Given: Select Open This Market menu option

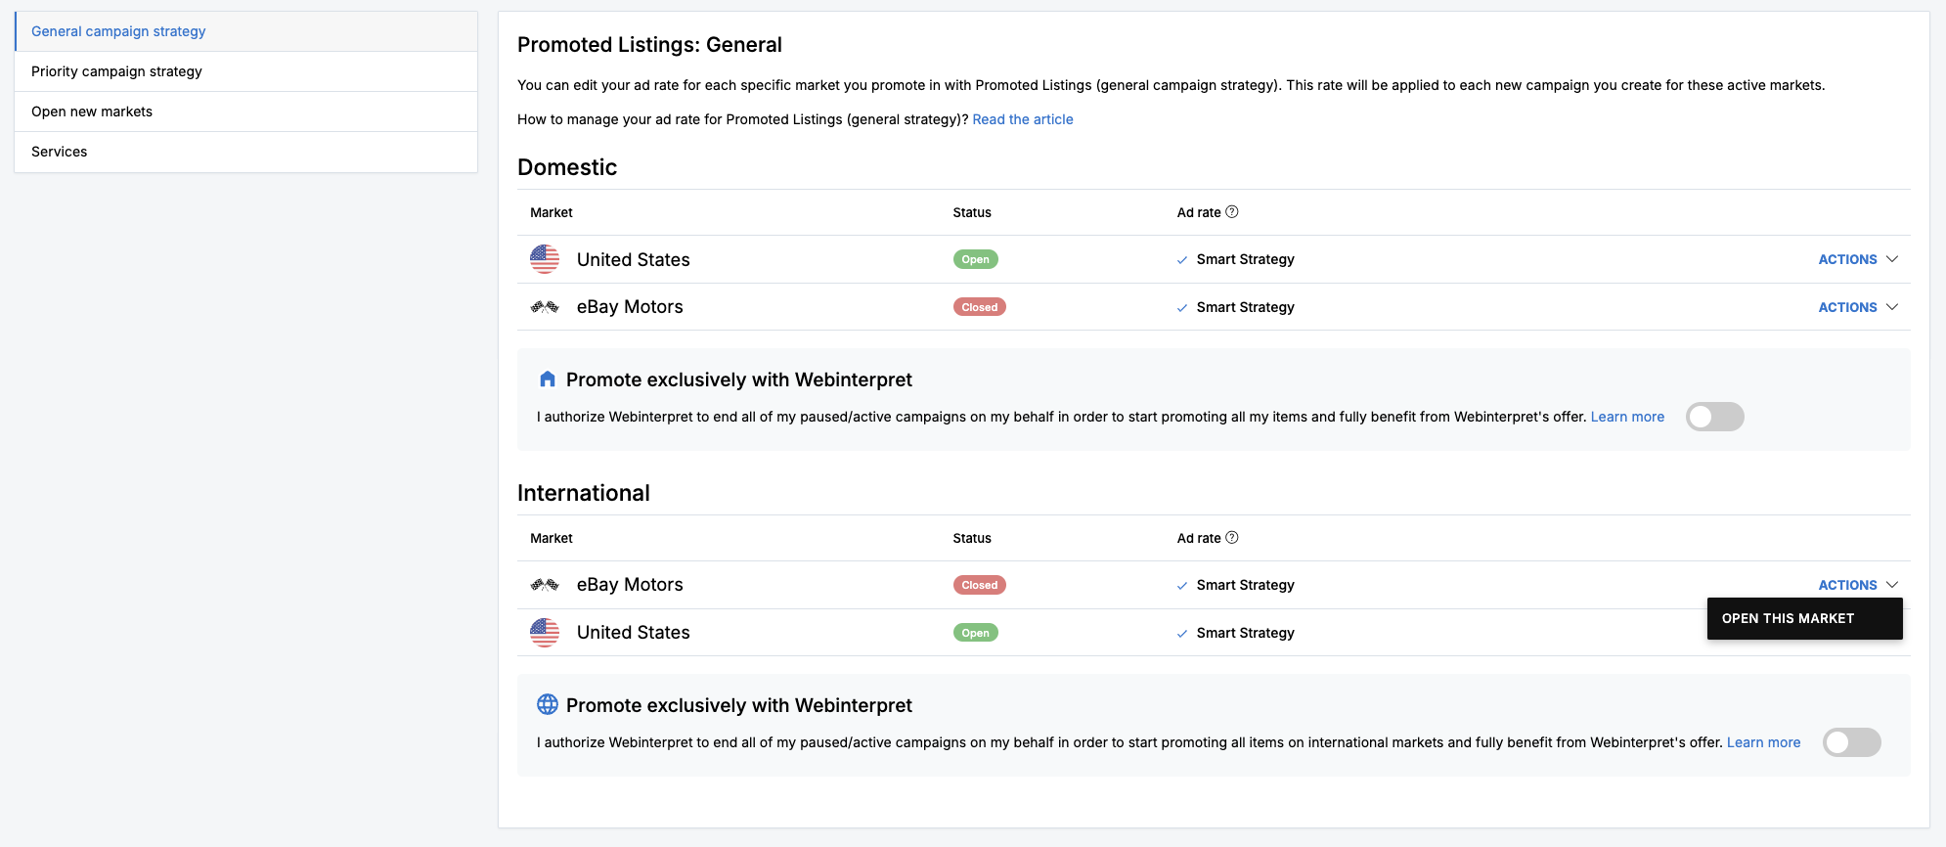Looking at the screenshot, I should (1805, 618).
